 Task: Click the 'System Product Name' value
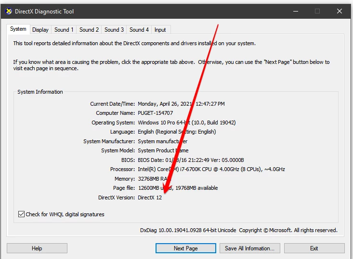(x=163, y=150)
